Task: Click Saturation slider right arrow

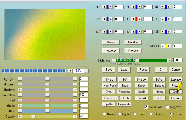Action: pos(75,95)
